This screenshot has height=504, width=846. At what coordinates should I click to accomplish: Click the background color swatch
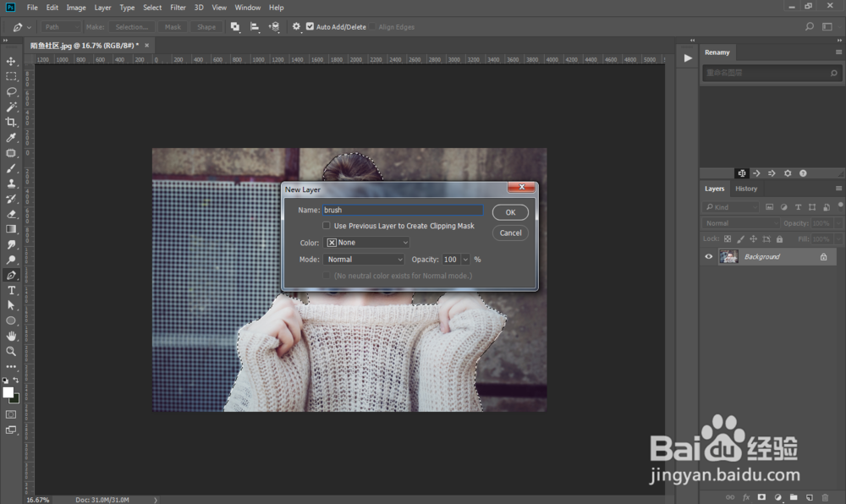15,399
